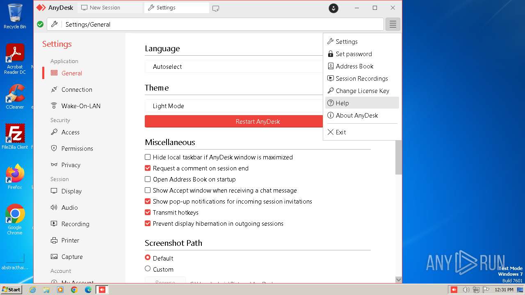Screen dimensions: 525x295
Task: Choose Set password from the menu
Action: pyautogui.click(x=362, y=54)
